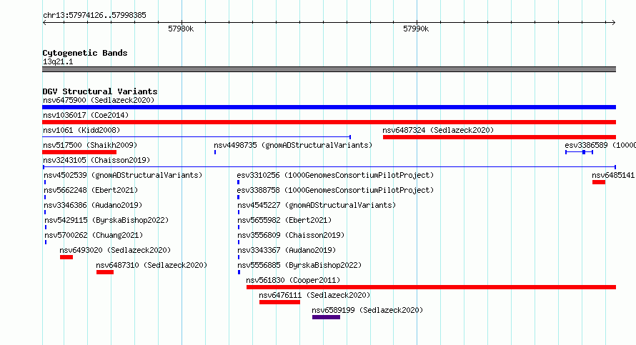Click the DGV Structural Variants track title

(x=100, y=91)
